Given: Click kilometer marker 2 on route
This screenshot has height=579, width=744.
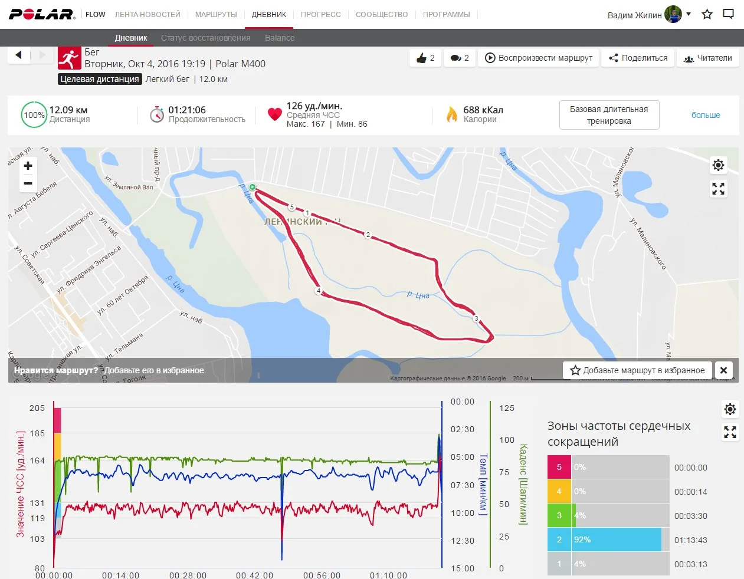Looking at the screenshot, I should click(x=368, y=235).
